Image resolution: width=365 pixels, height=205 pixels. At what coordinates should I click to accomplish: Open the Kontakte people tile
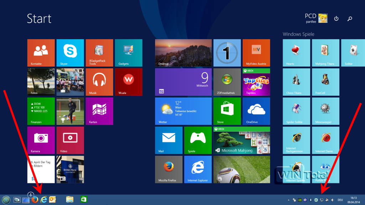(x=41, y=53)
